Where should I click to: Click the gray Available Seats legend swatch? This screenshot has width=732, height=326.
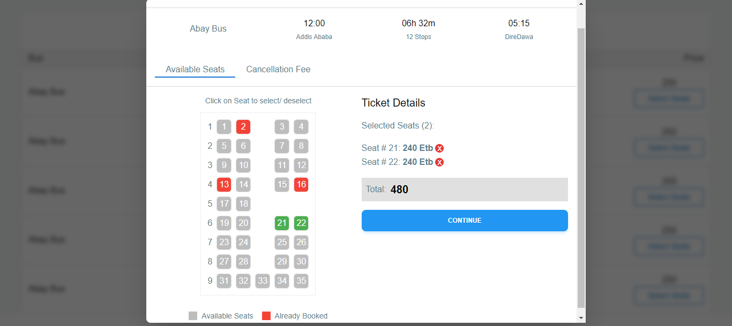click(x=193, y=316)
